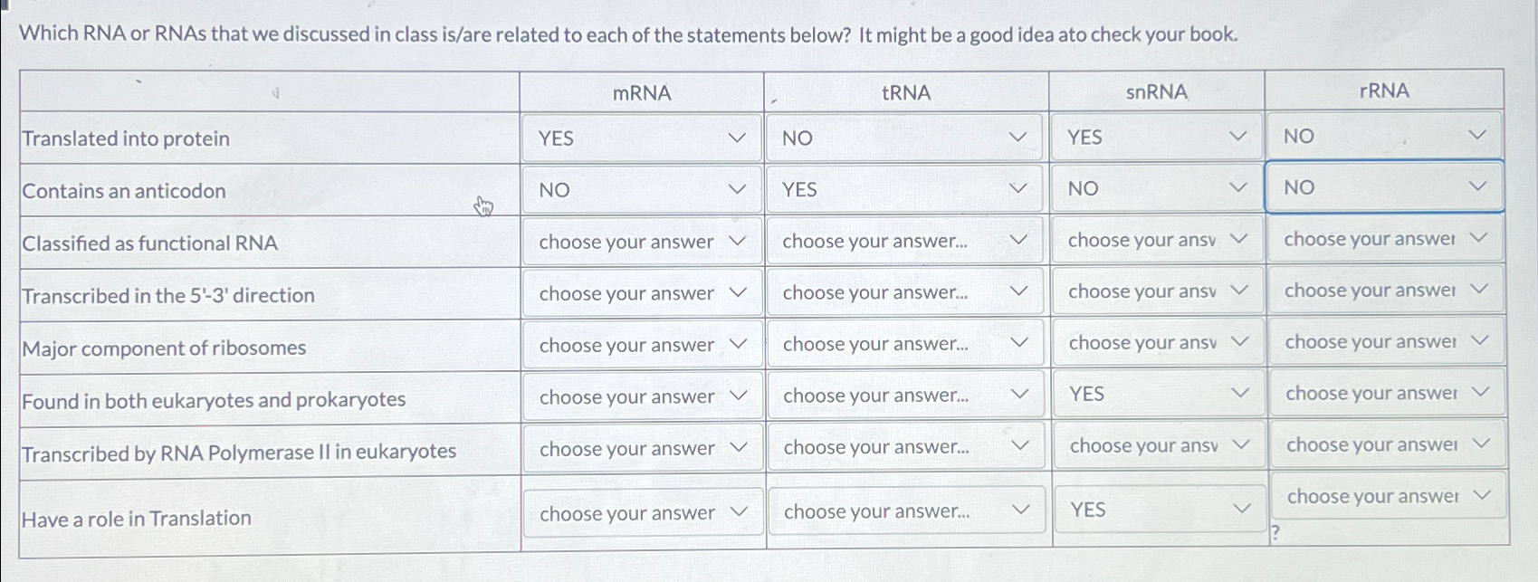Screen dimensions: 1538x582
Task: Choose mRNA answer for Found in both eukaryotes and prokaryotes
Action: coord(643,396)
